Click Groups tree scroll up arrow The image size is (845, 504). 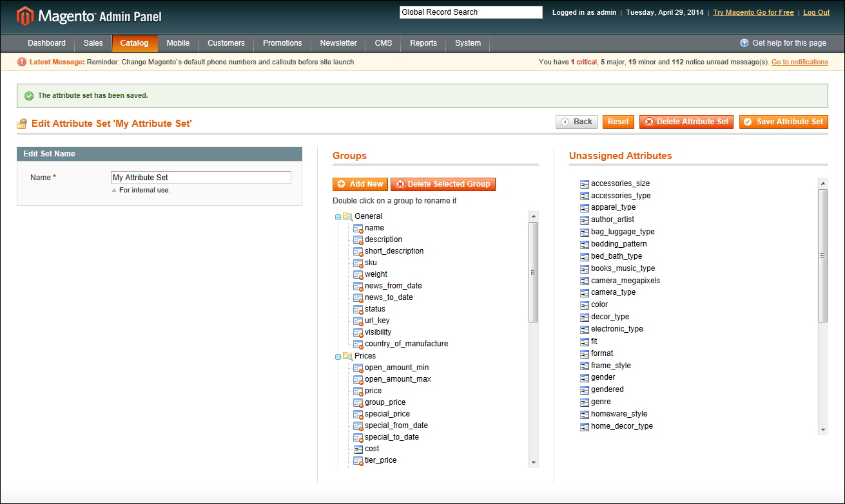tap(533, 216)
